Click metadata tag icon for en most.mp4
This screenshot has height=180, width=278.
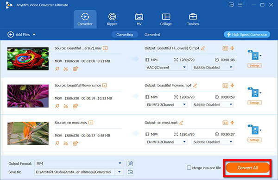[x=225, y=123]
